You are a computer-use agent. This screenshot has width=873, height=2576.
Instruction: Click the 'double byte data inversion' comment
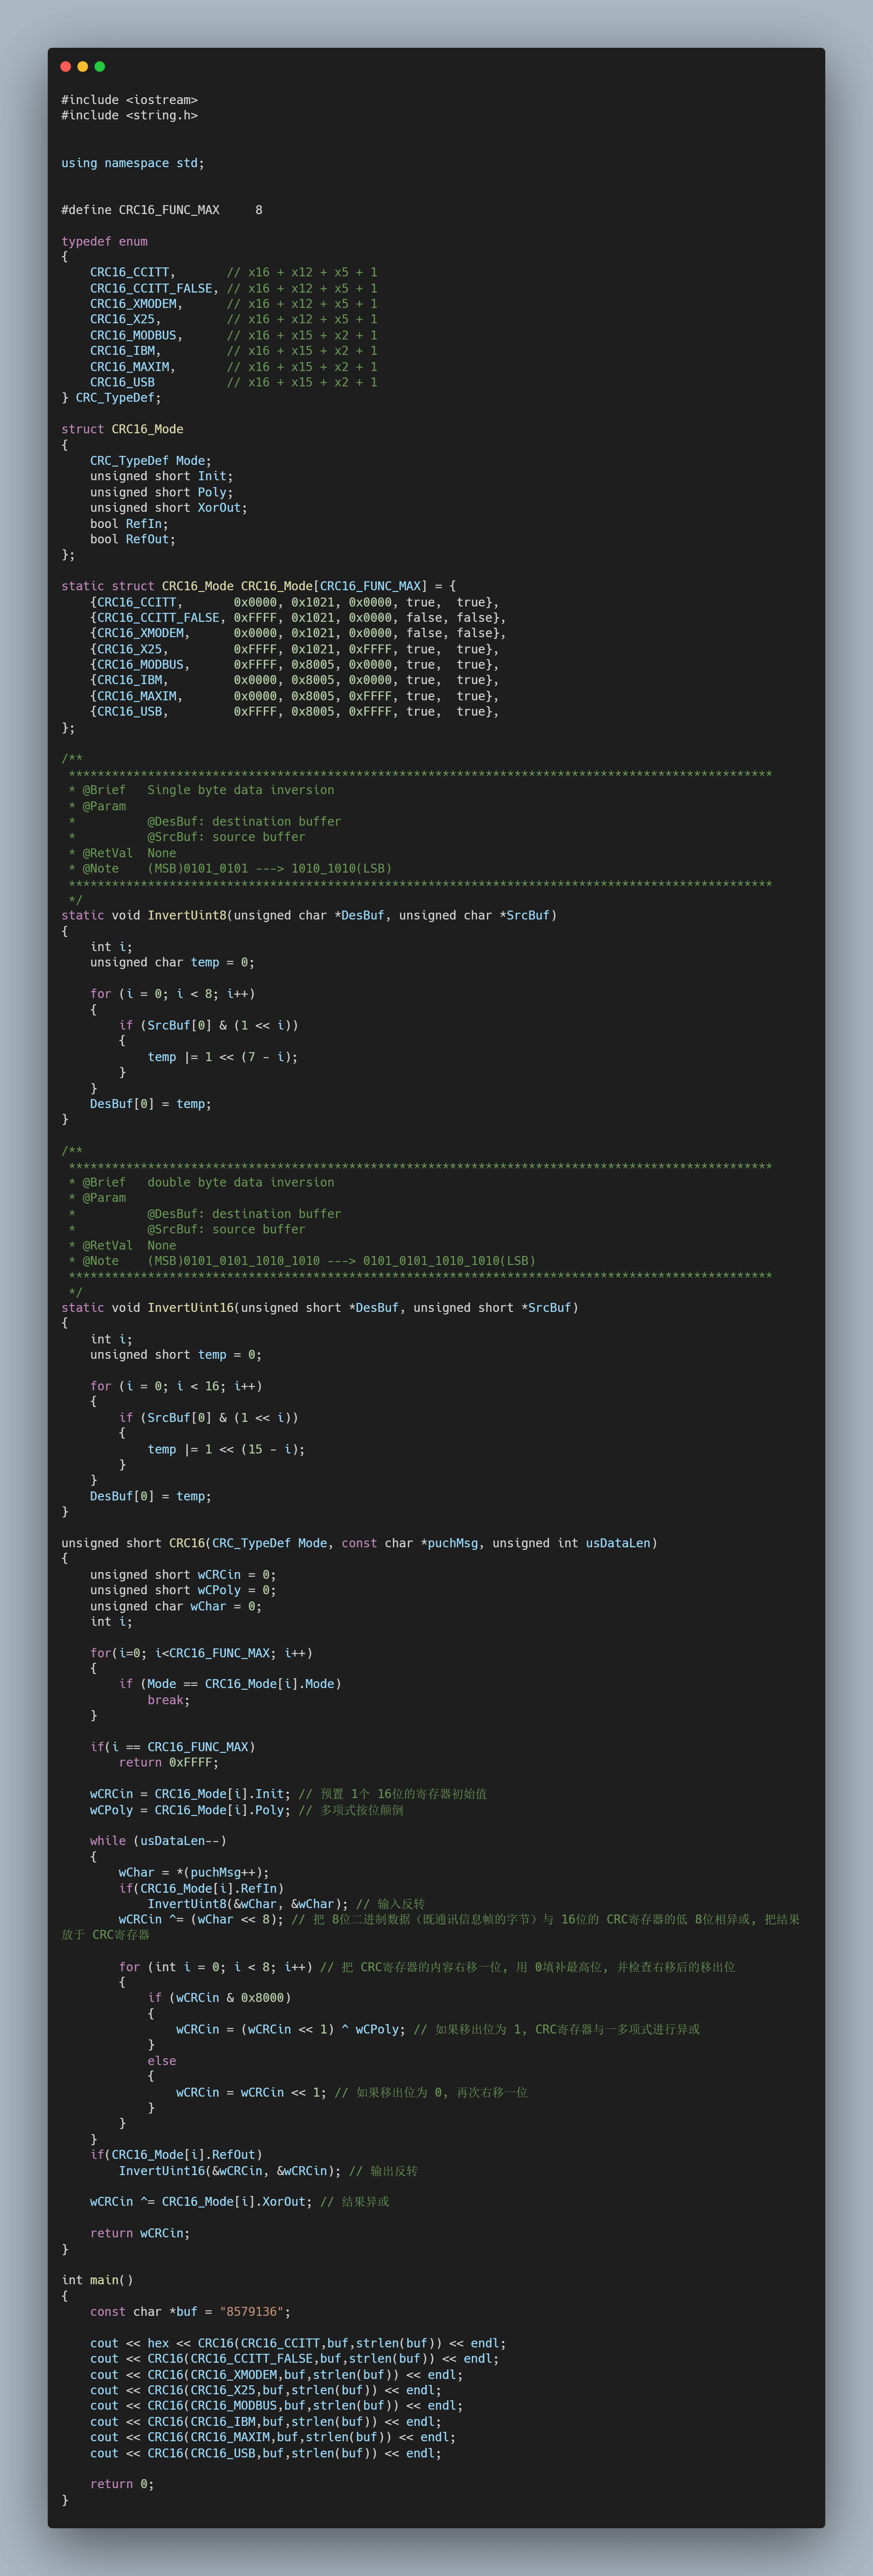pyautogui.click(x=240, y=1182)
